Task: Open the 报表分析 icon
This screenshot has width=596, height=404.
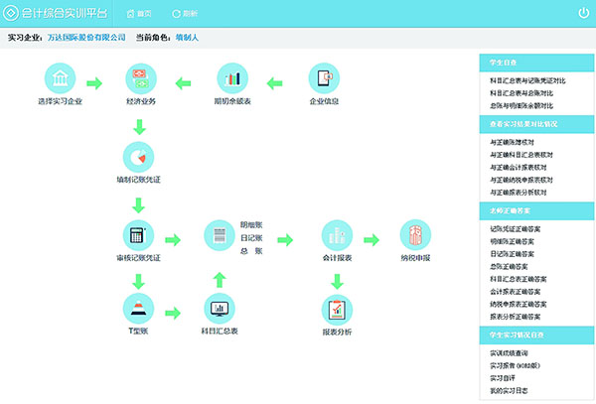Action: [x=337, y=310]
